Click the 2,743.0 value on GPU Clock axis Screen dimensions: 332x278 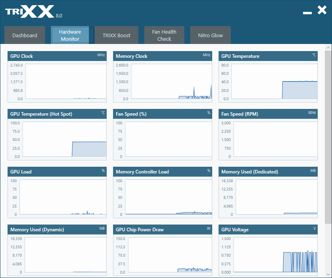(x=17, y=65)
